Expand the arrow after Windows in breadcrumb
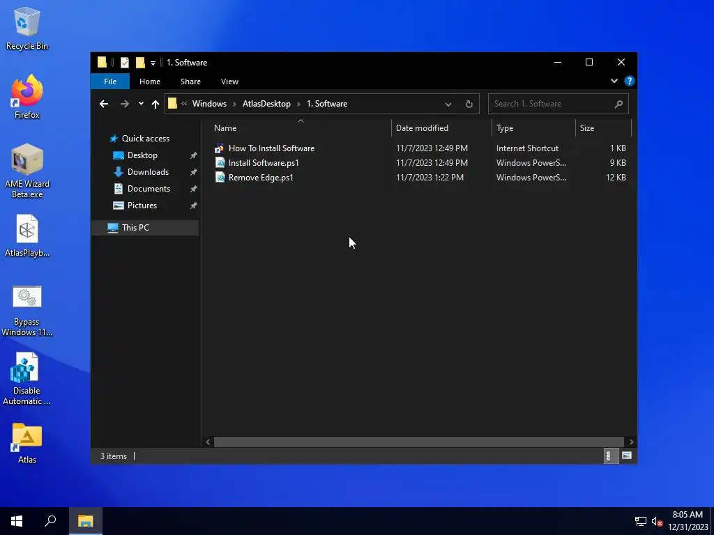Image resolution: width=714 pixels, height=535 pixels. pos(234,104)
